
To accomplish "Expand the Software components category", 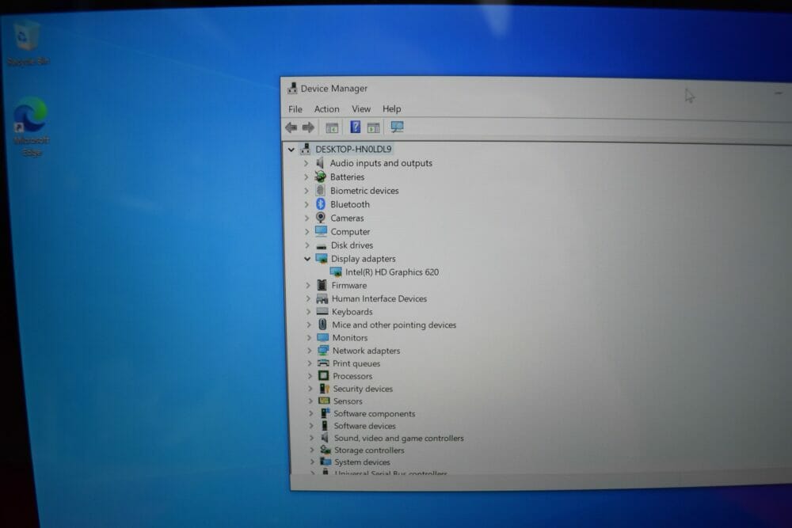I will 310,413.
